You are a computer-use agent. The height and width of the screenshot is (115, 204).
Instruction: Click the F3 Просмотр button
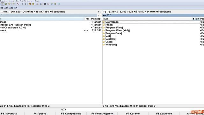(9, 114)
